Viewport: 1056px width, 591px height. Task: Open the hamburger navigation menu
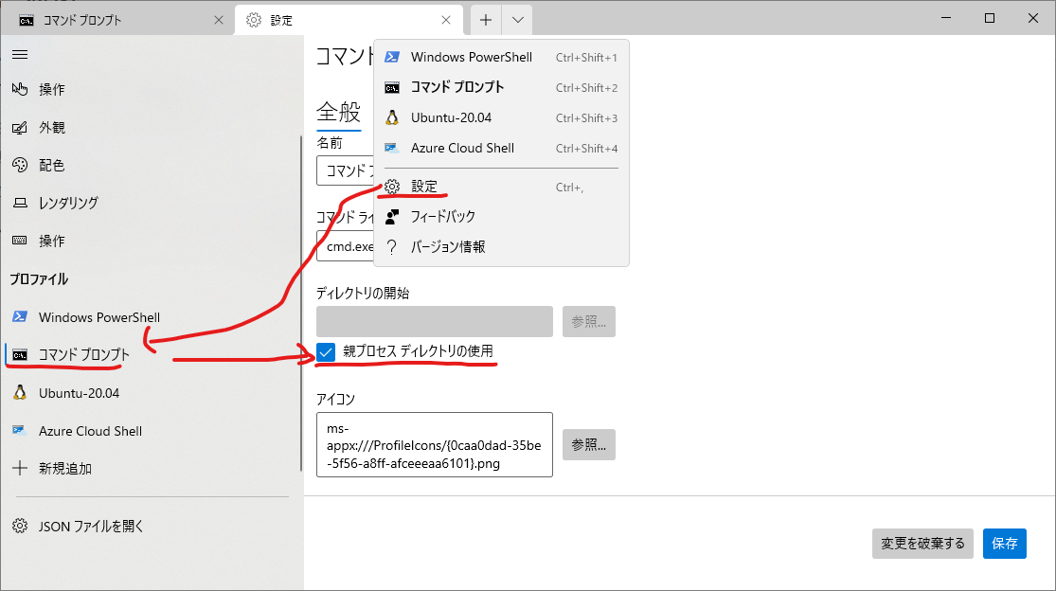pyautogui.click(x=20, y=55)
